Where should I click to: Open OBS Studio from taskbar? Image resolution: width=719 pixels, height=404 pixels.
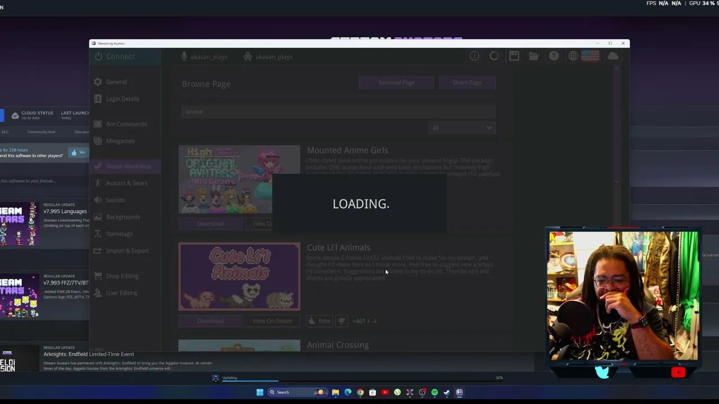(x=422, y=392)
